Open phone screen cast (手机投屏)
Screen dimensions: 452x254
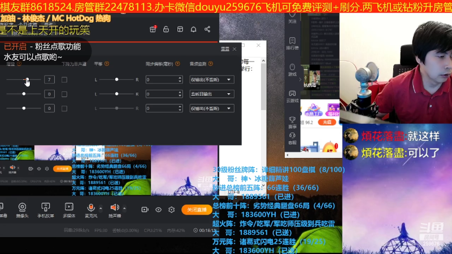tap(46, 210)
